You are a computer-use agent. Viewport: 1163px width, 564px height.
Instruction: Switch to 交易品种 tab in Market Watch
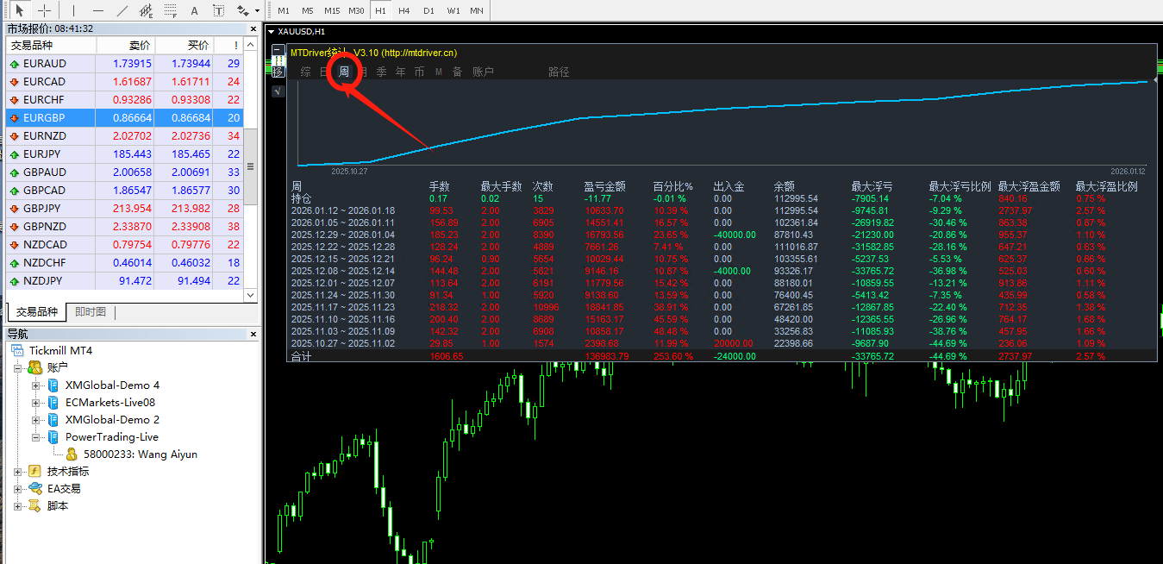click(x=37, y=312)
